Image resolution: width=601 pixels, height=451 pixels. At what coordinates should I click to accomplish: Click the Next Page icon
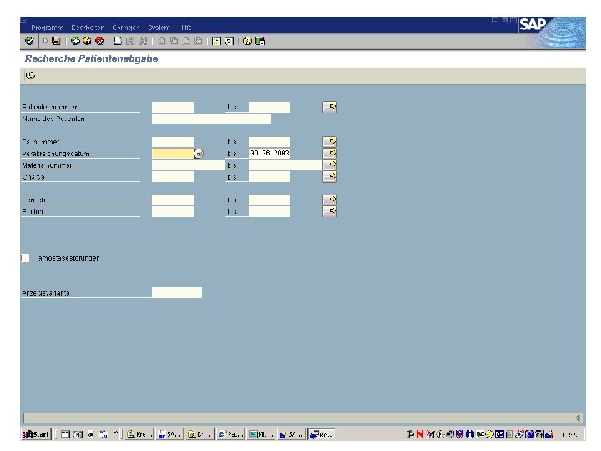[186, 41]
